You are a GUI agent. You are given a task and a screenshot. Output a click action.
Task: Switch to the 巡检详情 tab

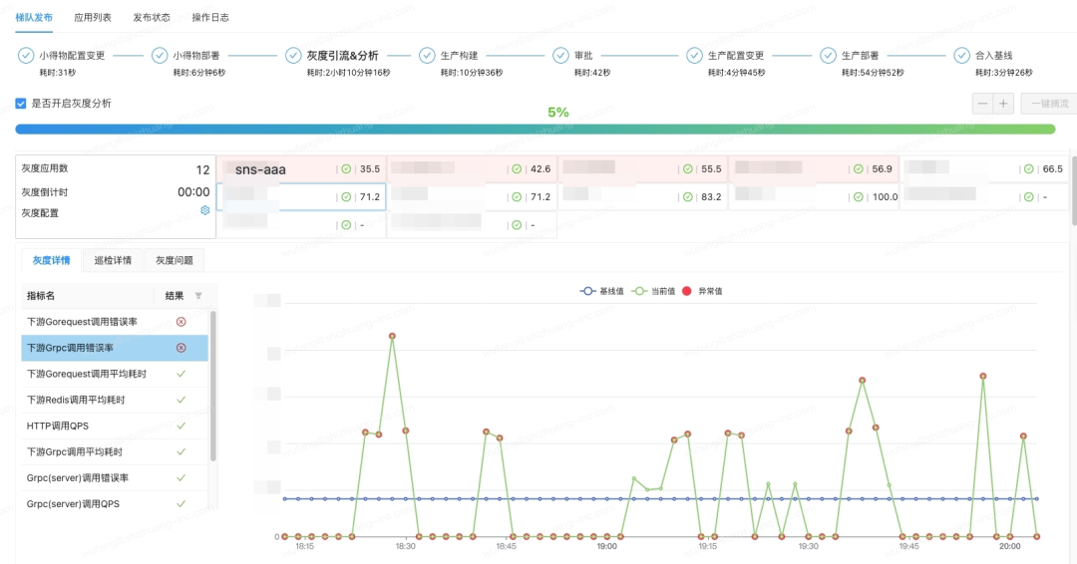(113, 260)
